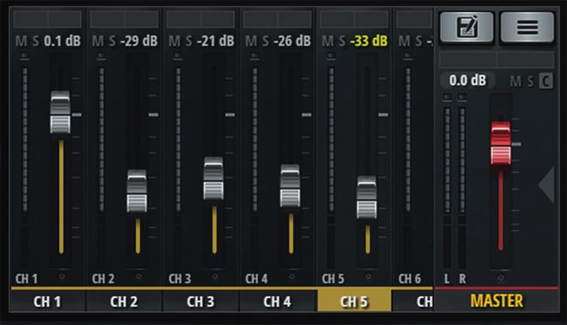Click the yellow -33 dB value
The height and width of the screenshot is (325, 567).
(369, 41)
